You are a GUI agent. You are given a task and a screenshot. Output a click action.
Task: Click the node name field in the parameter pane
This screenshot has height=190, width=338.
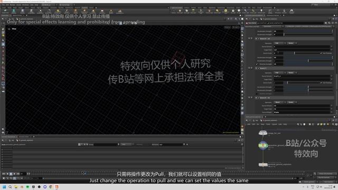290,23
